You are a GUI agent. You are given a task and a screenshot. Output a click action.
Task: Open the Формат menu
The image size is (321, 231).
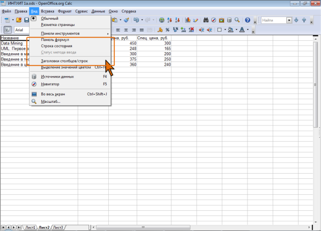click(x=65, y=10)
